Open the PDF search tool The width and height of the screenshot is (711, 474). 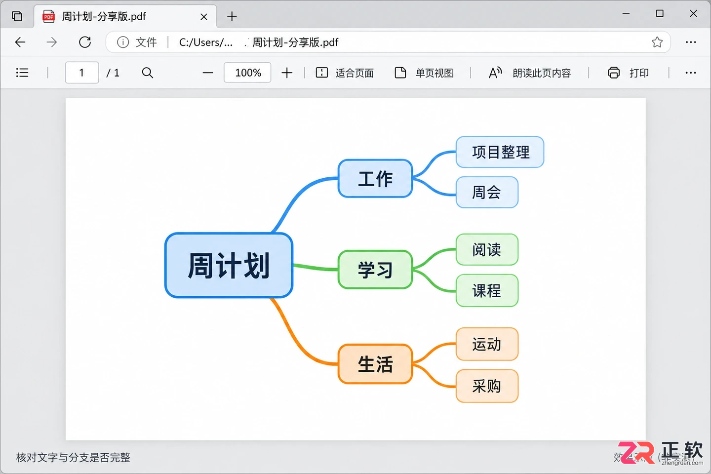pos(147,73)
